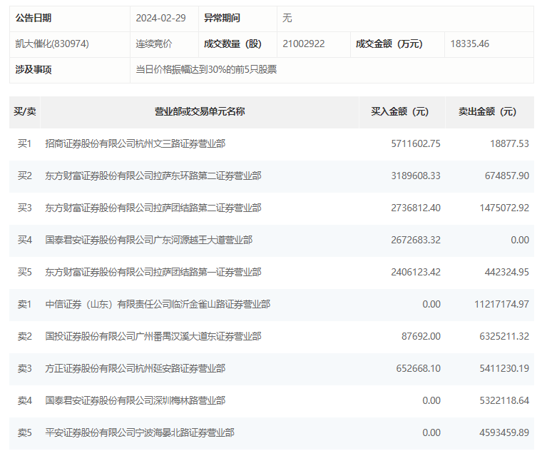Select 国泰君安广东河源越王大道营业部 name
542x461 pixels.
(x=148, y=240)
